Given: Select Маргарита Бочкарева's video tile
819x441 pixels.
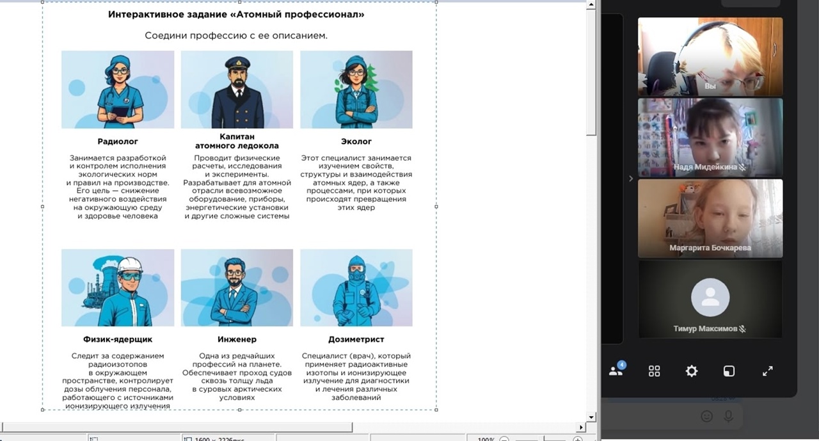Looking at the screenshot, I should point(710,218).
